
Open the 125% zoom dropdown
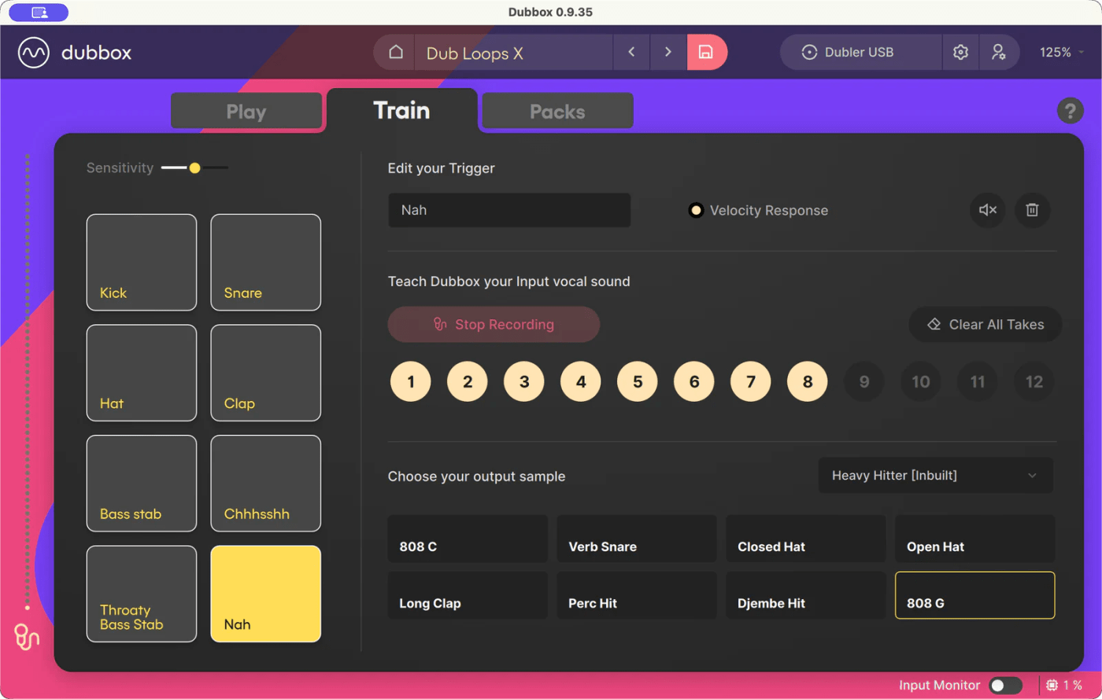[1062, 52]
